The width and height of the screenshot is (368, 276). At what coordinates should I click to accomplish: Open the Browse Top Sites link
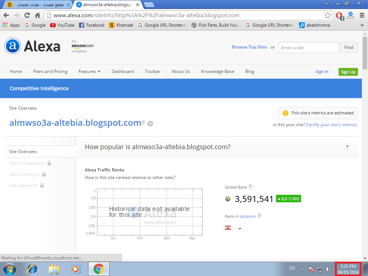coord(249,47)
